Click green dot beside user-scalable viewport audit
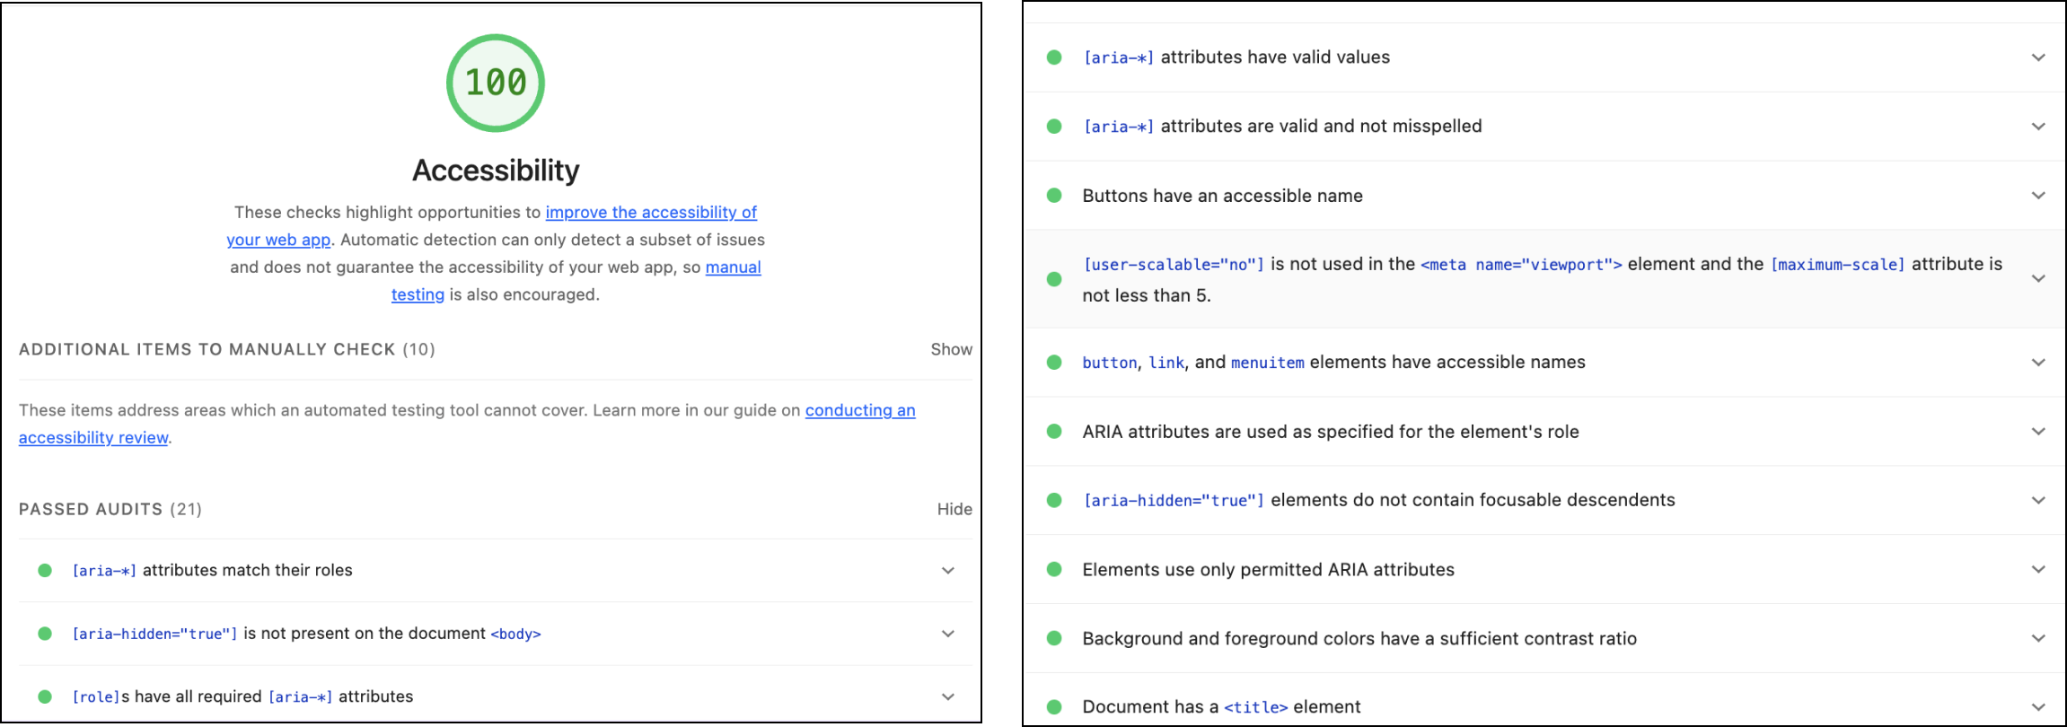 (1054, 279)
